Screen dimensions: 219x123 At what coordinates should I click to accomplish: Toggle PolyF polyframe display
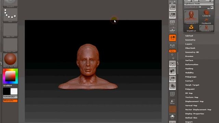click(172, 94)
